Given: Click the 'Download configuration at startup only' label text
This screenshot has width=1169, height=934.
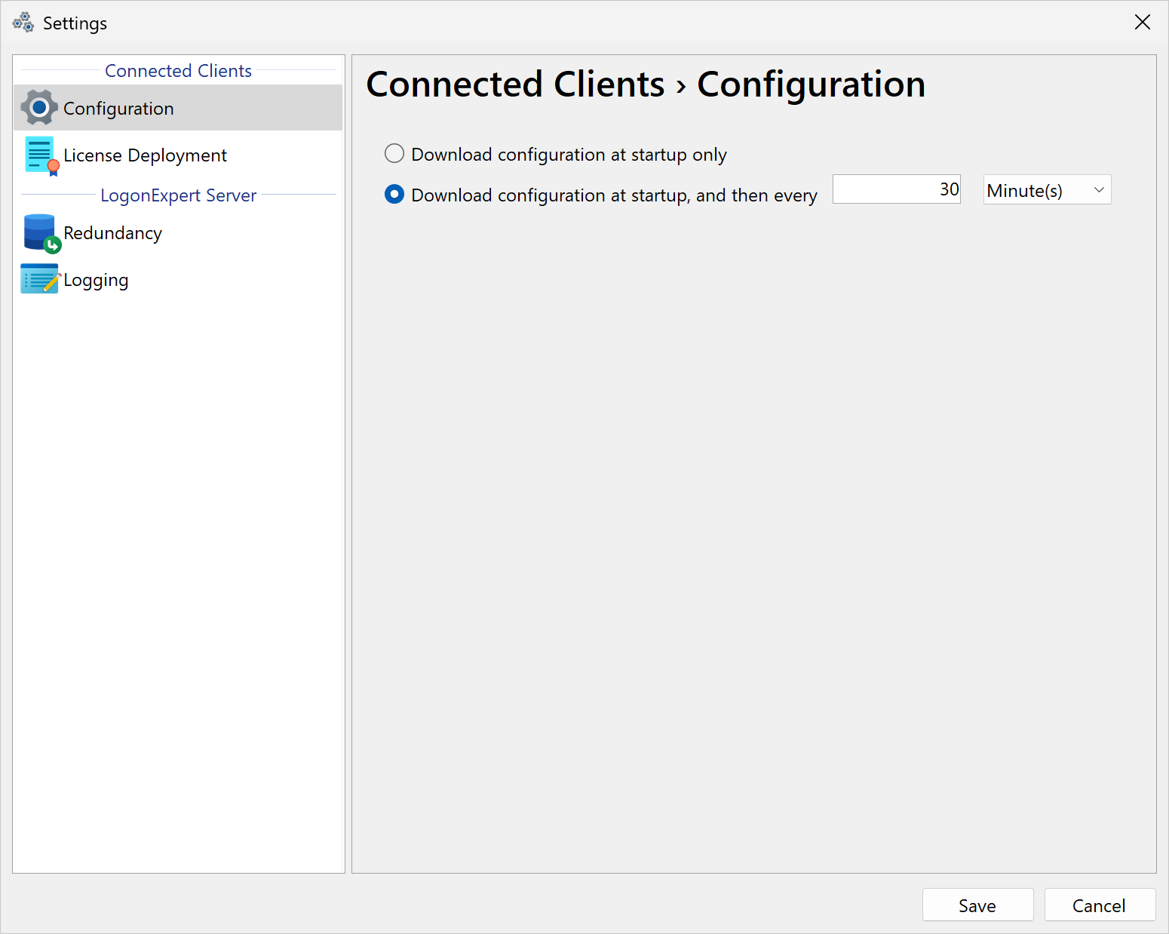Looking at the screenshot, I should pos(569,155).
